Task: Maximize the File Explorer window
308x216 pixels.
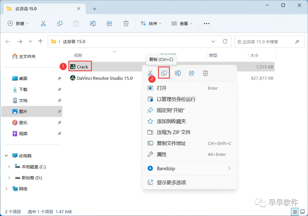Action: point(283,5)
